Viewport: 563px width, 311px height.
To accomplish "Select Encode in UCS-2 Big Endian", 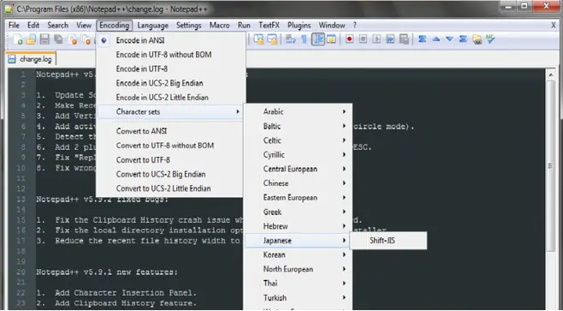I will click(171, 83).
